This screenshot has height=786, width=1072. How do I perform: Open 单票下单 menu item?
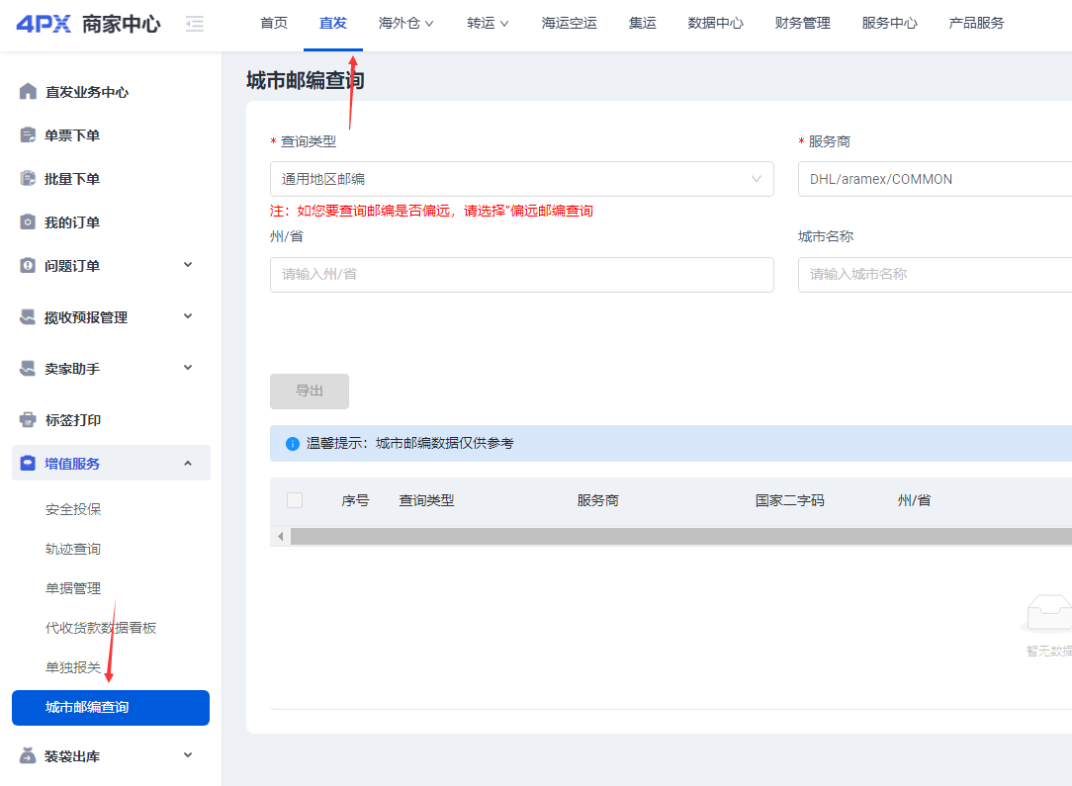(72, 135)
